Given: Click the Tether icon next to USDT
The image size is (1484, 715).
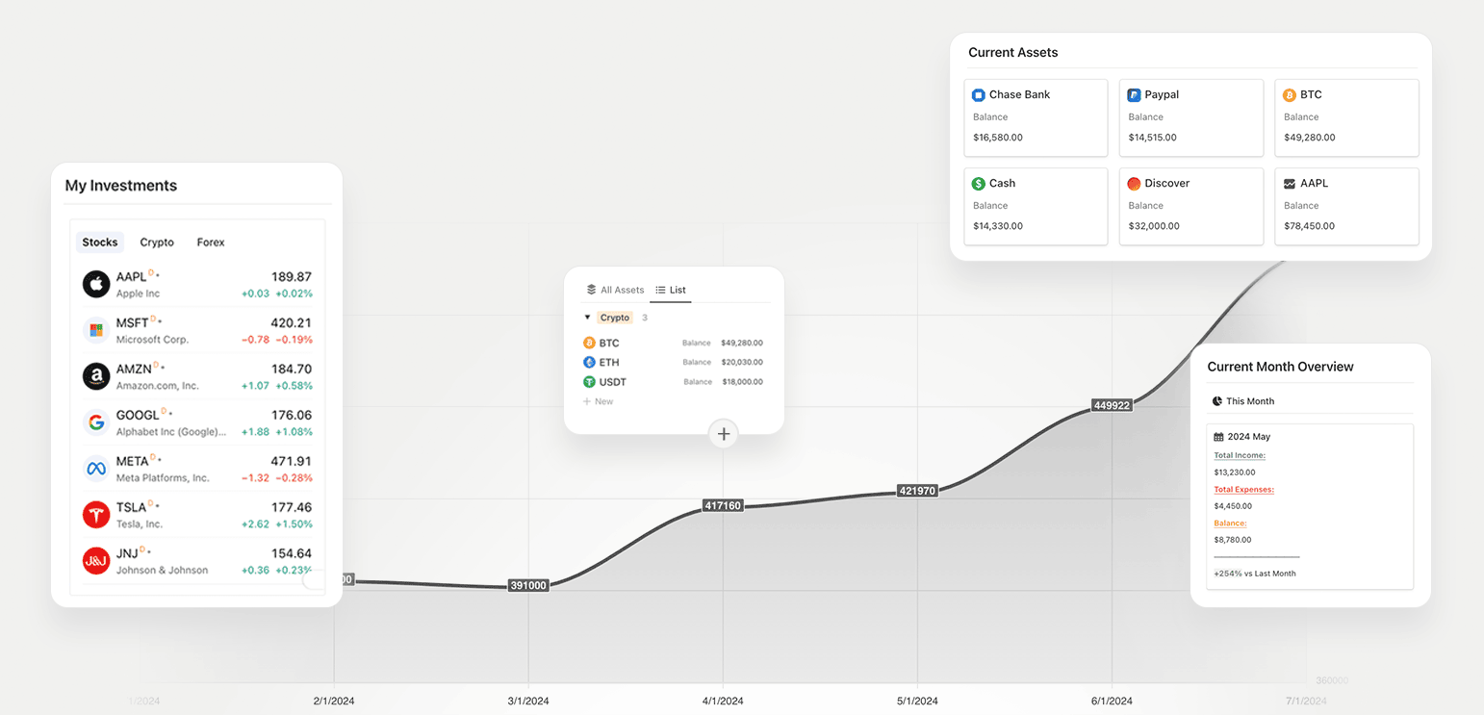Looking at the screenshot, I should (590, 382).
